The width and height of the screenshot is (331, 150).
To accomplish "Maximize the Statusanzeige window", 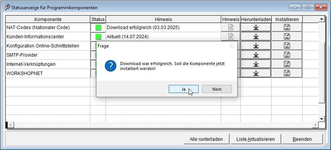I will click(308, 7).
